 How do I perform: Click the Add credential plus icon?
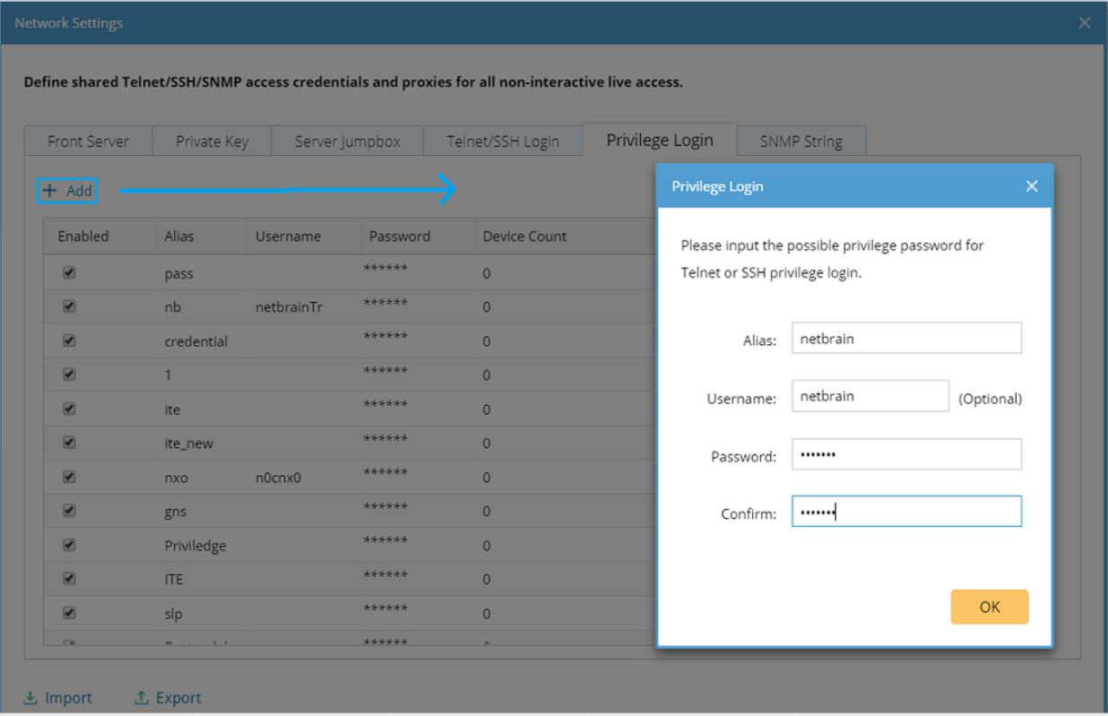click(x=50, y=191)
